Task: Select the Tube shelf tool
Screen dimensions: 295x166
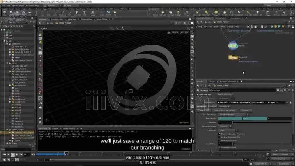Action: (x=17, y=13)
